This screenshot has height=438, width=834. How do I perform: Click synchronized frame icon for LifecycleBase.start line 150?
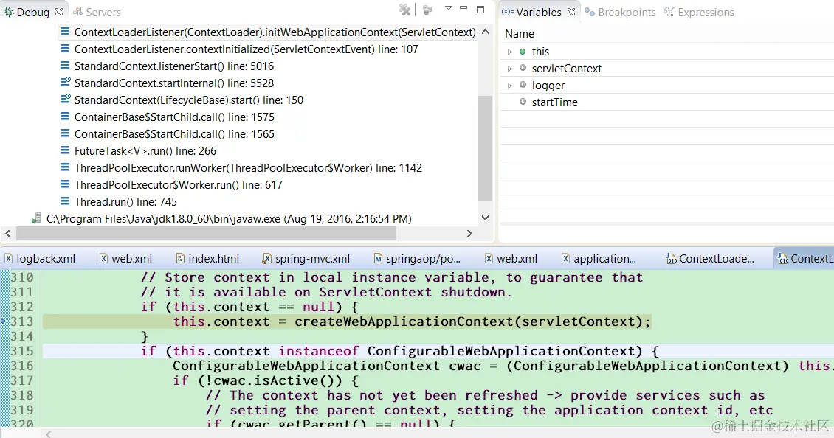pos(65,100)
